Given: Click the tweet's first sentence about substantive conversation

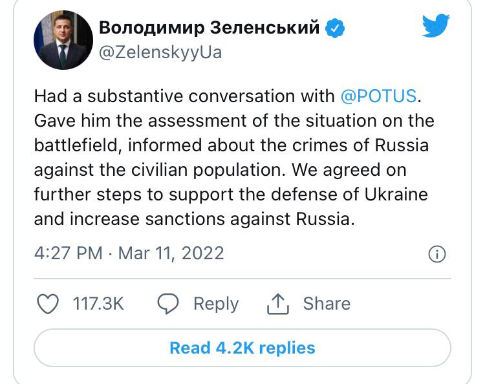Looking at the screenshot, I should [x=186, y=96].
